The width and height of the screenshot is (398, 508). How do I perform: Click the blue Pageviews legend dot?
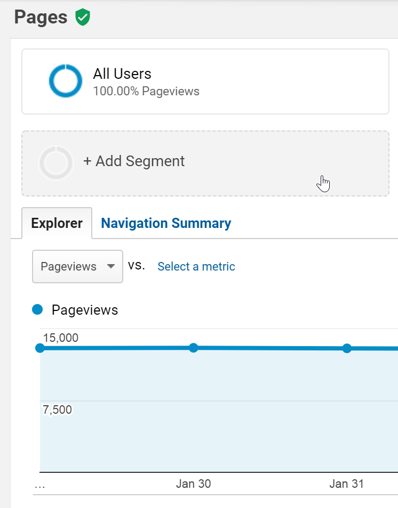tap(37, 309)
